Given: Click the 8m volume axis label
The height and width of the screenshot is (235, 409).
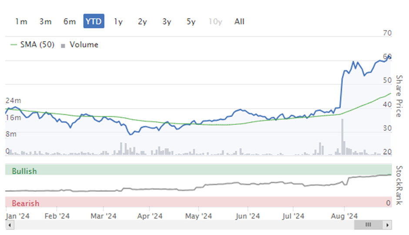Looking at the screenshot, I should [x=11, y=134].
